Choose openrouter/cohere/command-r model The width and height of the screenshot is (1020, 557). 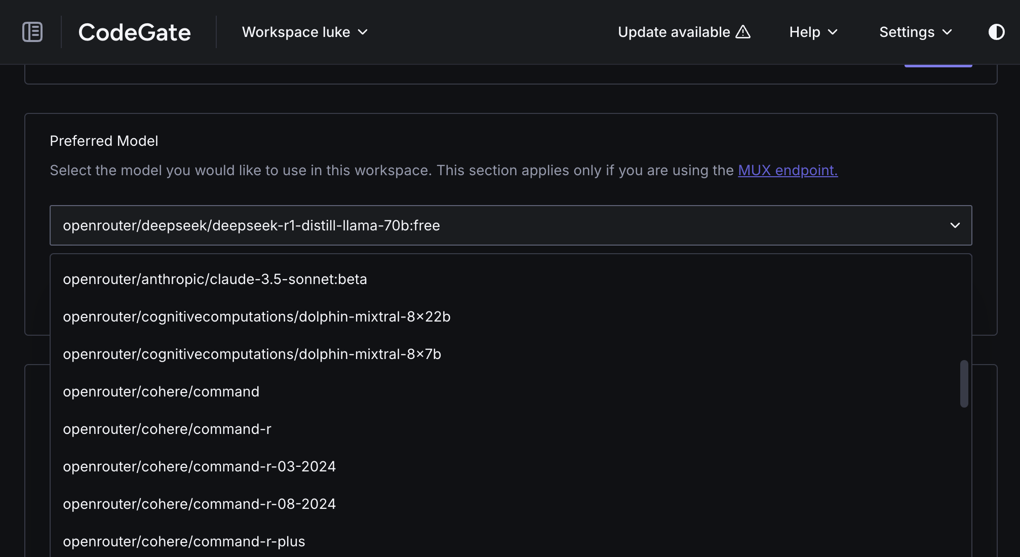click(511, 429)
